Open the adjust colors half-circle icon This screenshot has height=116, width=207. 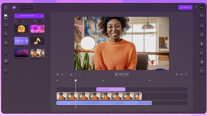point(202,62)
